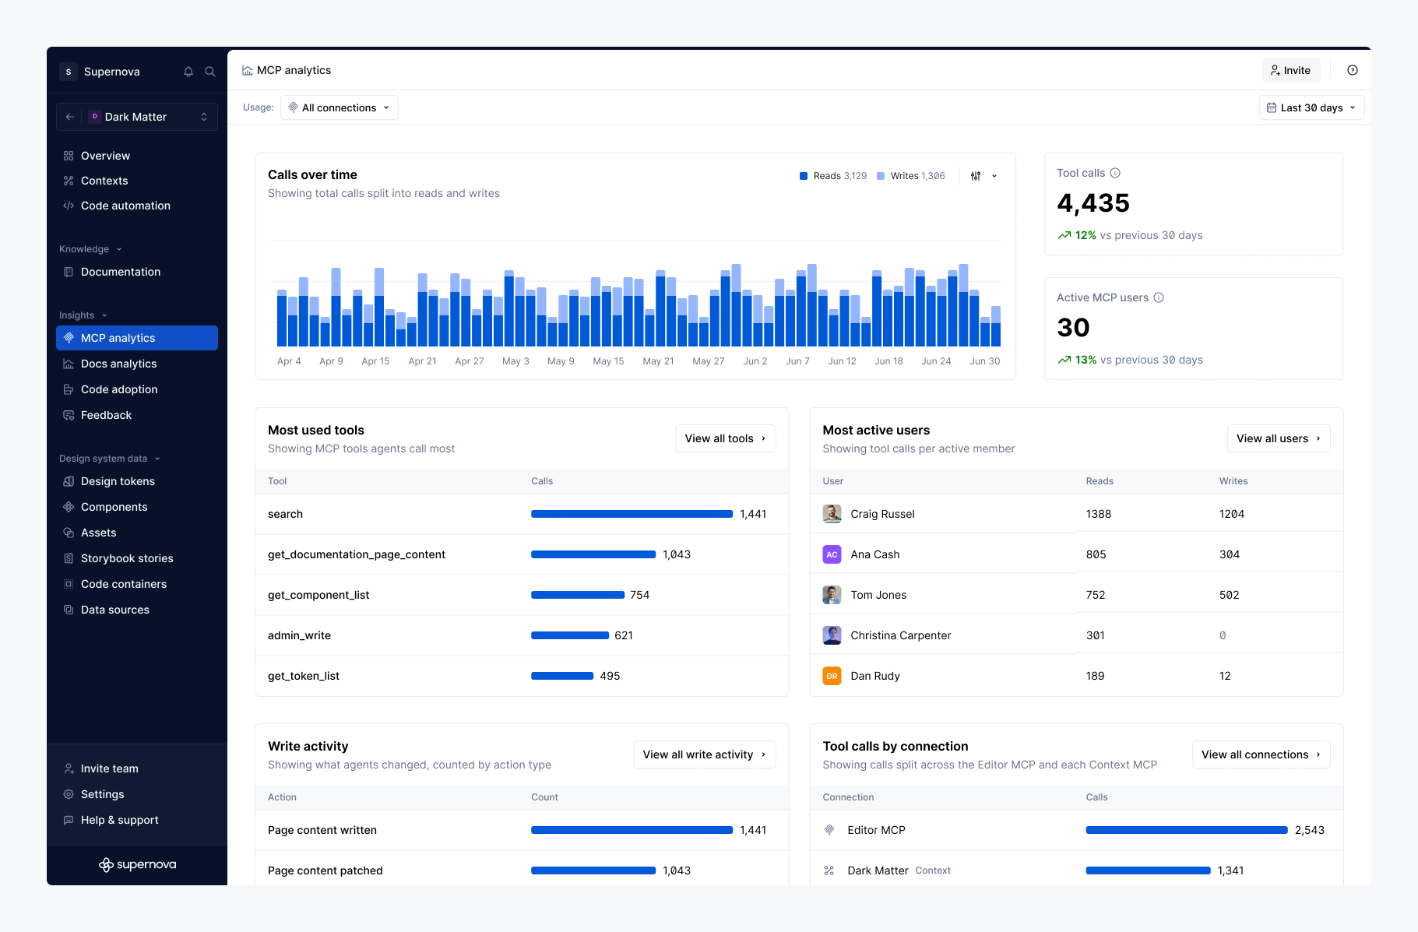
Task: Click View all users
Action: (x=1279, y=438)
